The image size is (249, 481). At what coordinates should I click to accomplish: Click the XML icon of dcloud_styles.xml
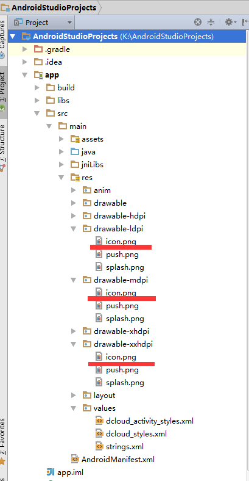99,433
